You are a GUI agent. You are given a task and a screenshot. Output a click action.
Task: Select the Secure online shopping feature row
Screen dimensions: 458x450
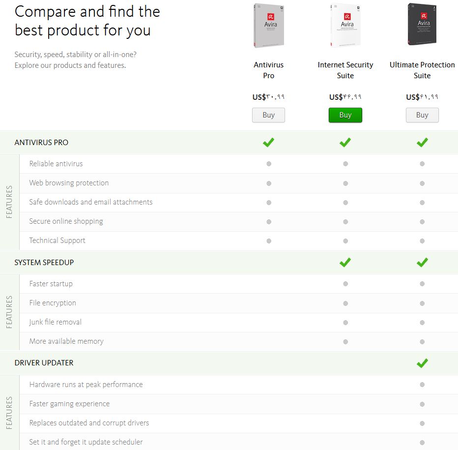click(66, 221)
